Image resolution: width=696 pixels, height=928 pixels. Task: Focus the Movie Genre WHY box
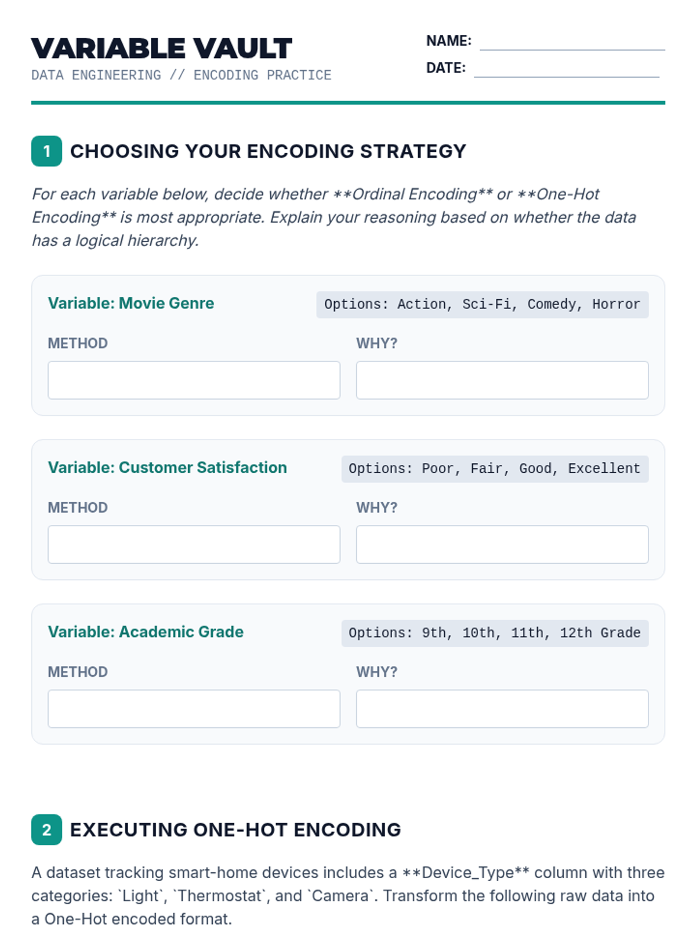coord(502,380)
